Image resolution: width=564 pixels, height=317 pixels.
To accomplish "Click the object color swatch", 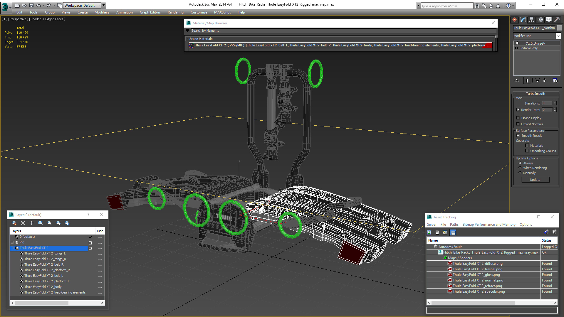I will [560, 28].
